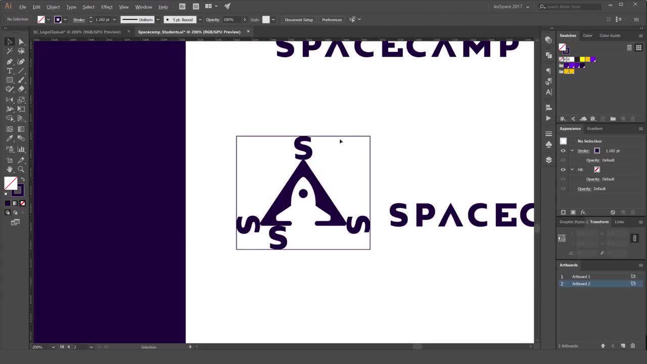Screen dimensions: 647x364
Task: Select the Lasso tool
Action: (21, 51)
